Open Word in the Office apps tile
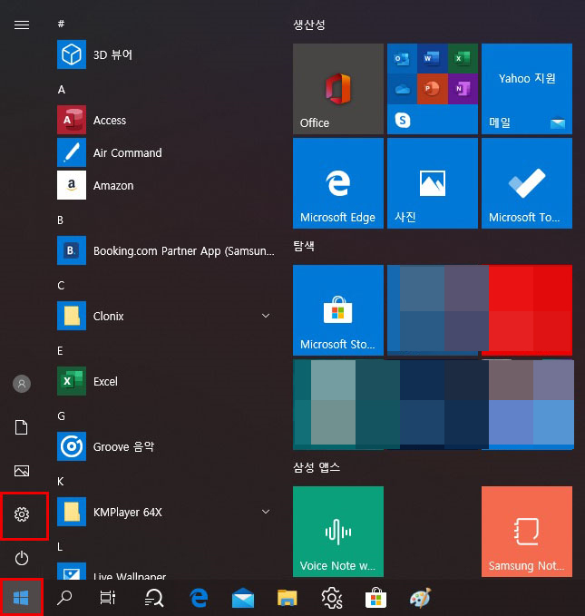Viewport: 585px width, 616px height. click(x=432, y=59)
